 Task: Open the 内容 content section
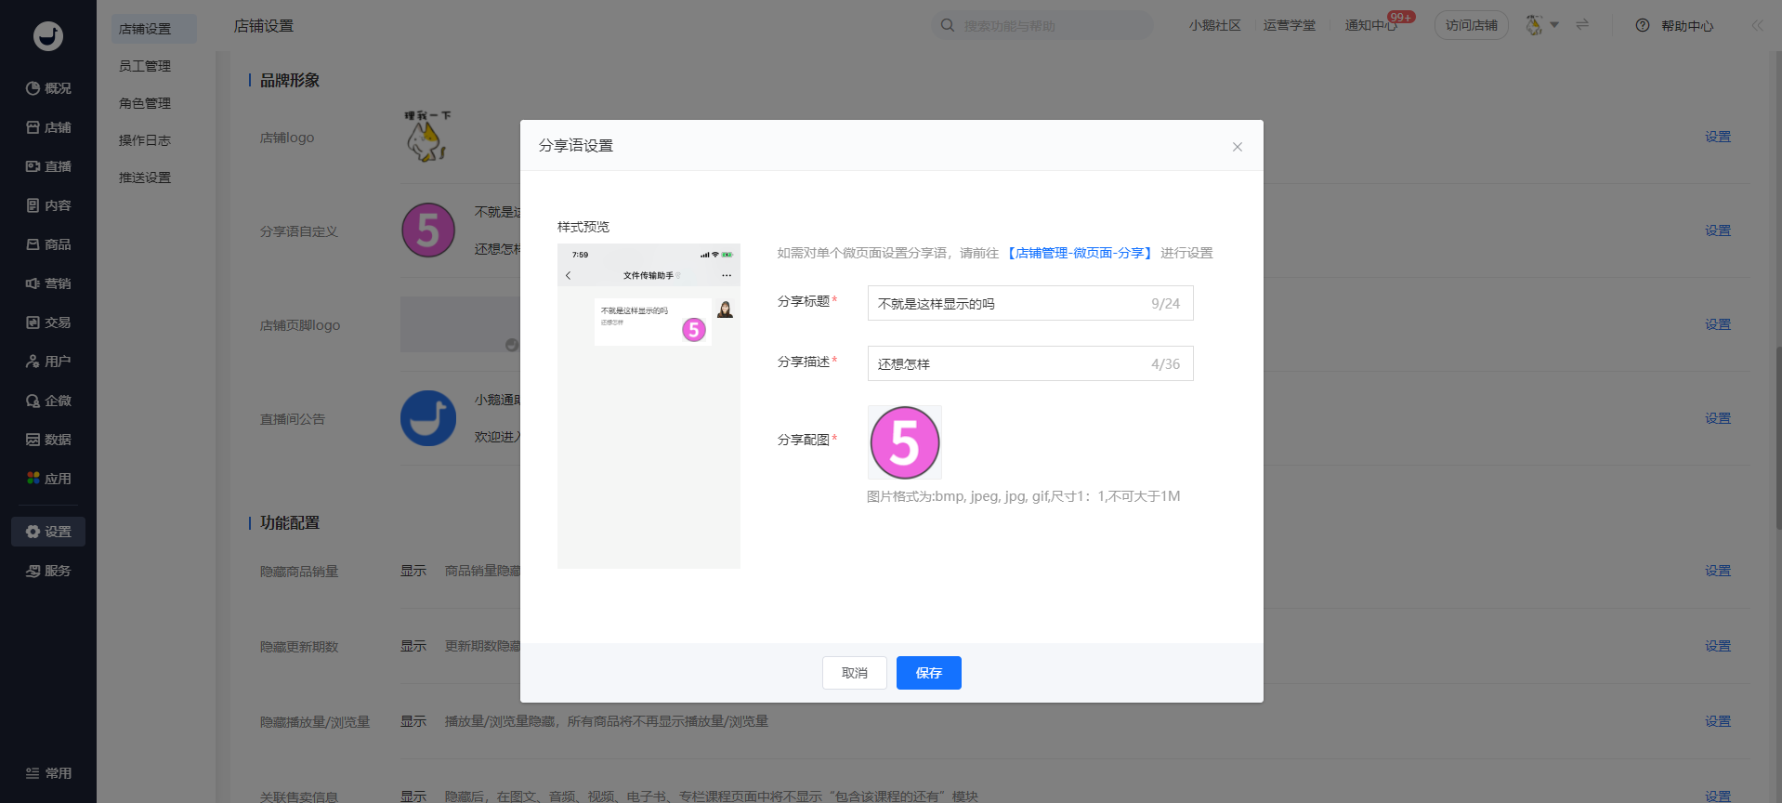coord(48,205)
